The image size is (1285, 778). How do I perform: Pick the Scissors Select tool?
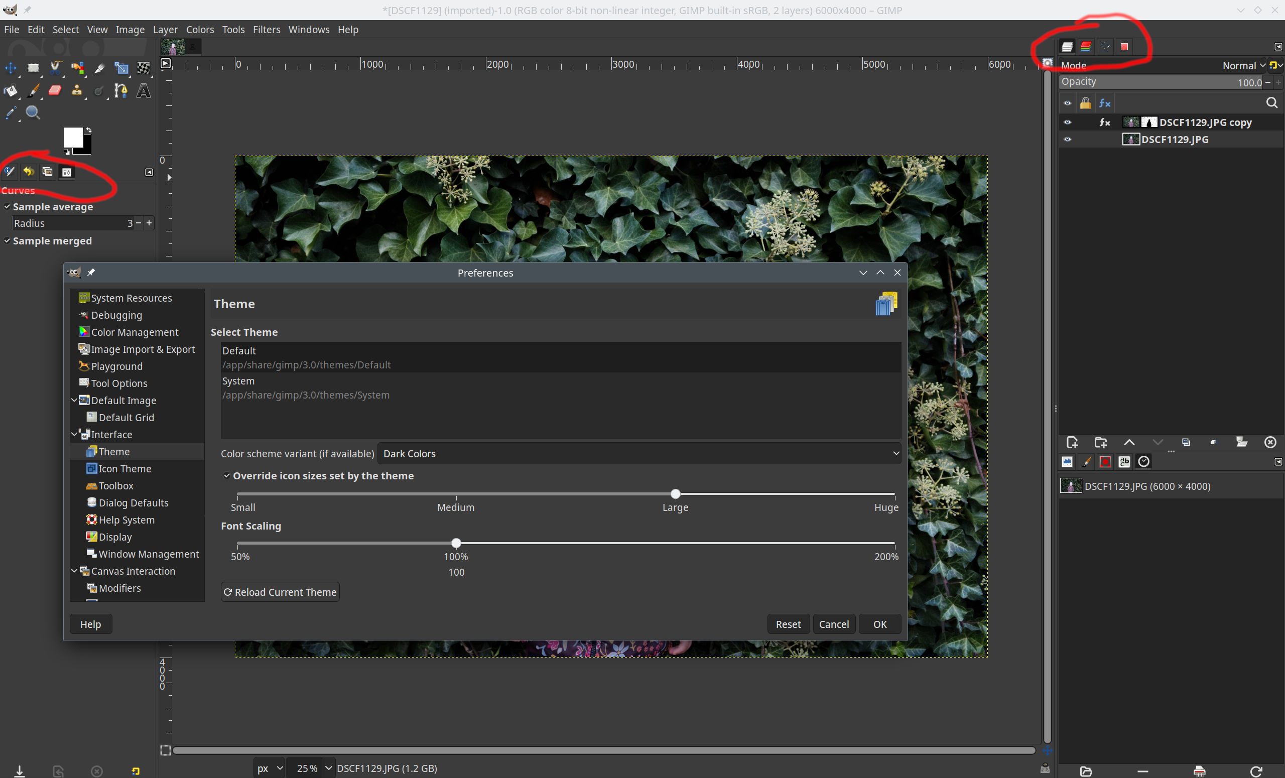pyautogui.click(x=55, y=68)
